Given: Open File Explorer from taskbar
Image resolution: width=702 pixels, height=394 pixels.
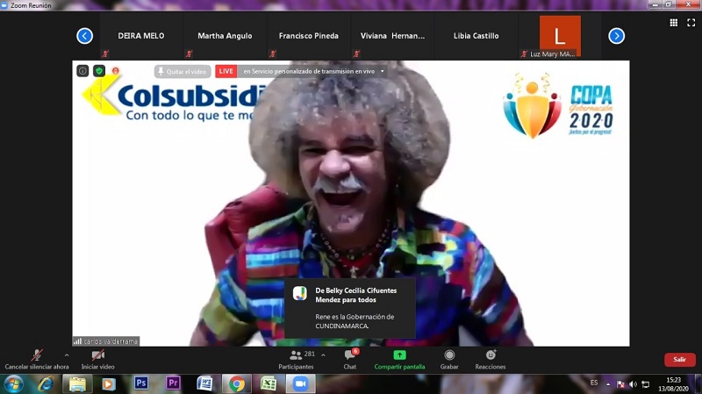Looking at the screenshot, I should click(x=77, y=384).
